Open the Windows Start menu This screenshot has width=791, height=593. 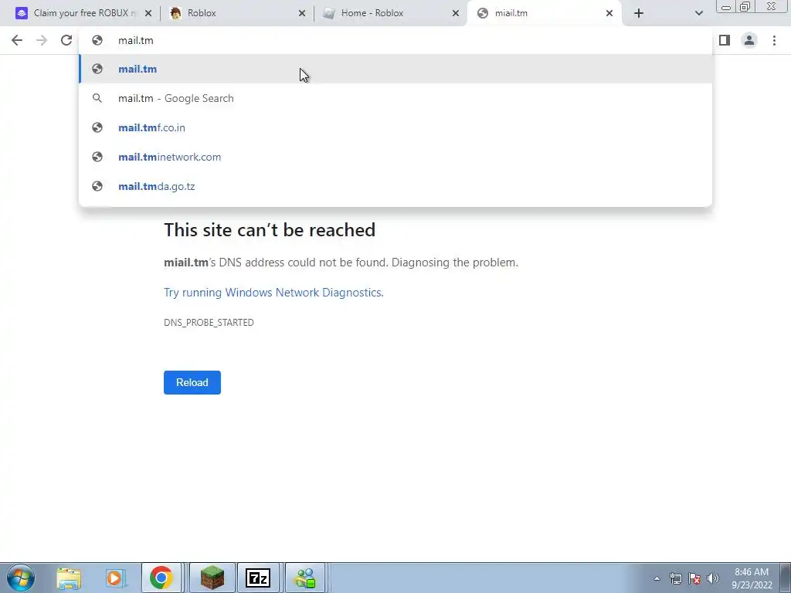tap(21, 578)
